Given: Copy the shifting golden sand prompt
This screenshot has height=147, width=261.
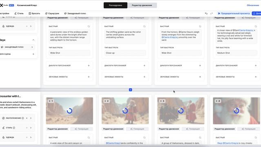Looking at the screenshot, I should pos(144,26).
